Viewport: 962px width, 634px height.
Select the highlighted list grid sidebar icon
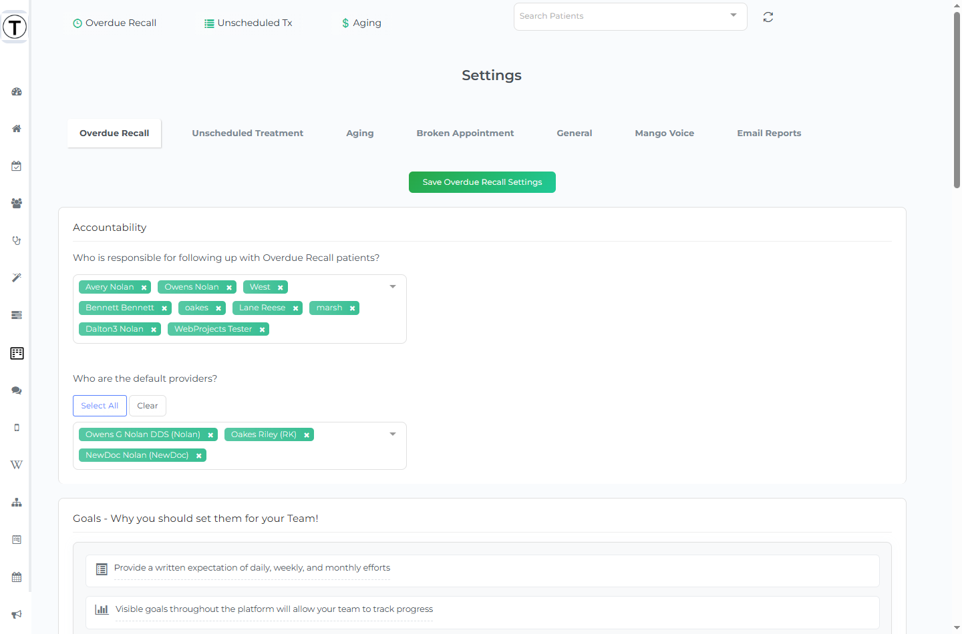click(17, 353)
